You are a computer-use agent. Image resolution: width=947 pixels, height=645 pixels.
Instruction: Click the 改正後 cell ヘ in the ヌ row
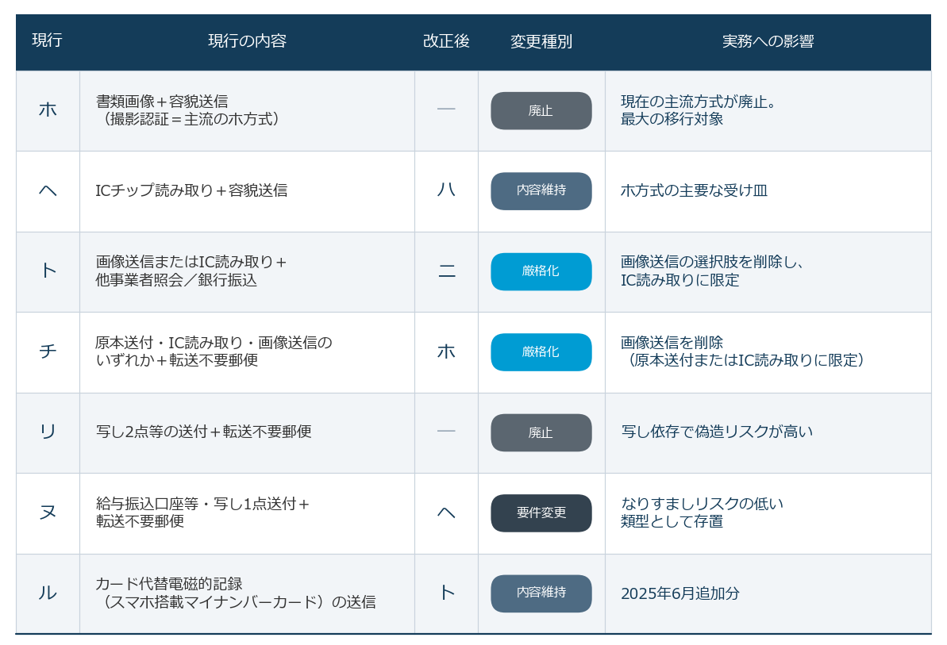446,513
